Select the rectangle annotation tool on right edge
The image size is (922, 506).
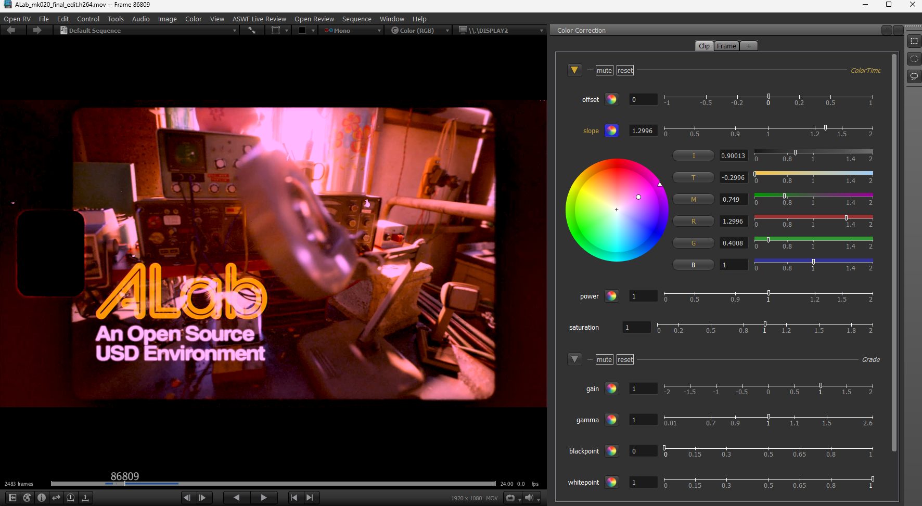[914, 41]
